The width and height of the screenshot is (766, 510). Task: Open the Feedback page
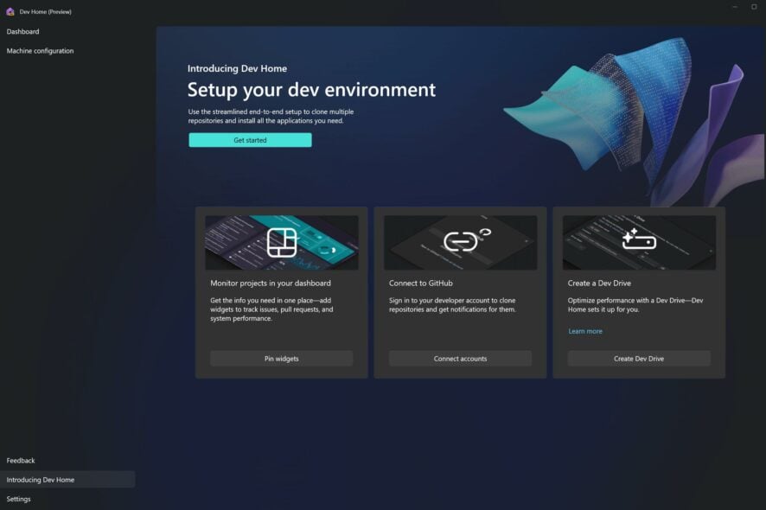click(19, 460)
